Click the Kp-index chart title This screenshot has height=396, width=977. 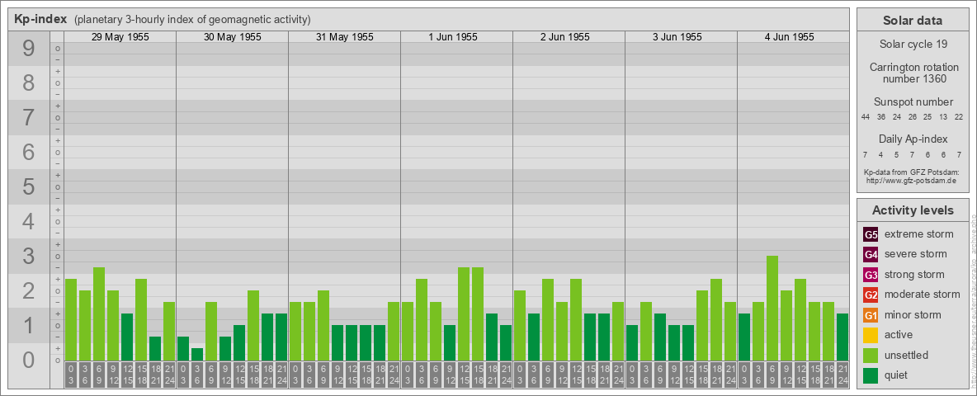[x=40, y=19]
